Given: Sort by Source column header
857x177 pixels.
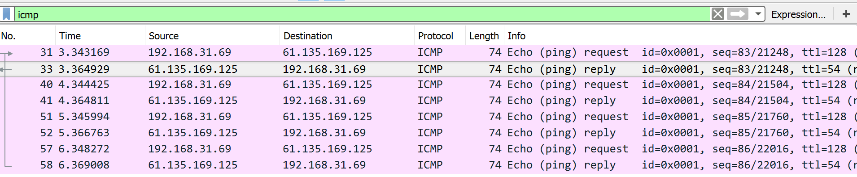Looking at the screenshot, I should click(212, 36).
